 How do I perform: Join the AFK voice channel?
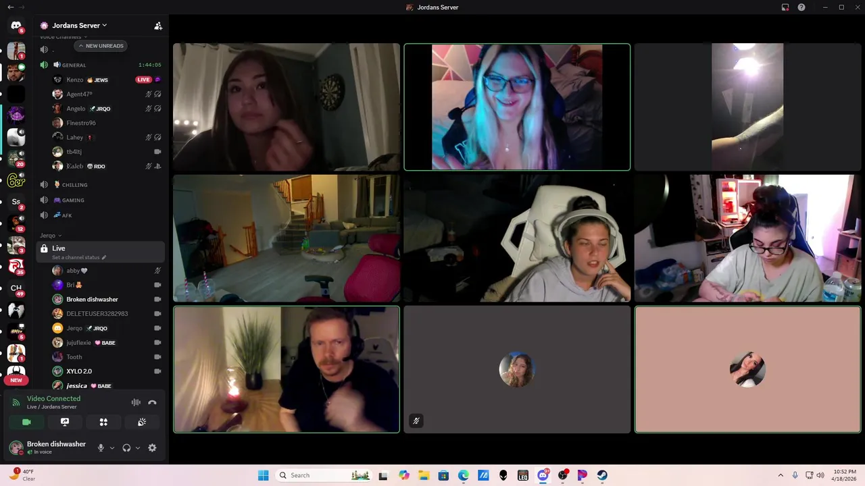tap(100, 215)
